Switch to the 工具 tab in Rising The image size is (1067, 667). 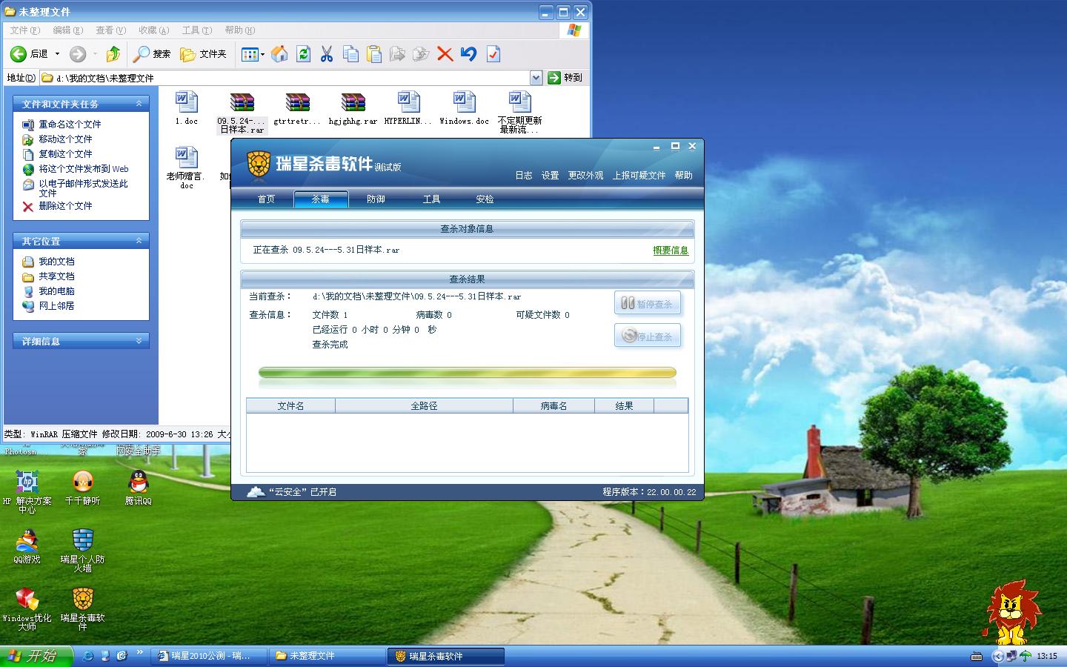431,199
